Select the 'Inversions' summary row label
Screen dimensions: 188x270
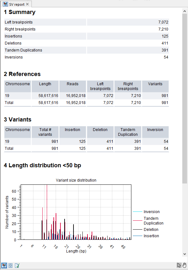[x=14, y=57]
